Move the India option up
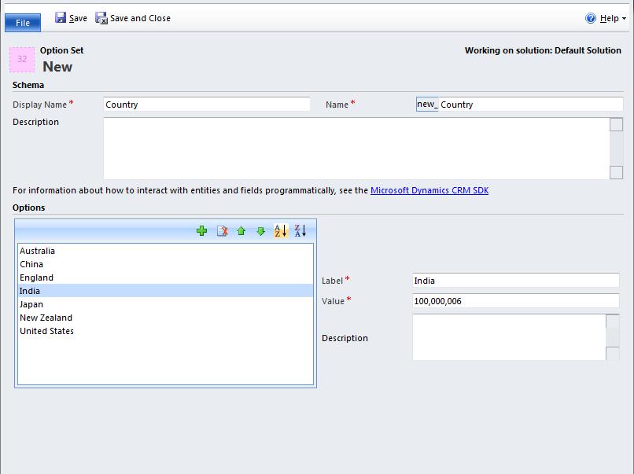 (241, 230)
